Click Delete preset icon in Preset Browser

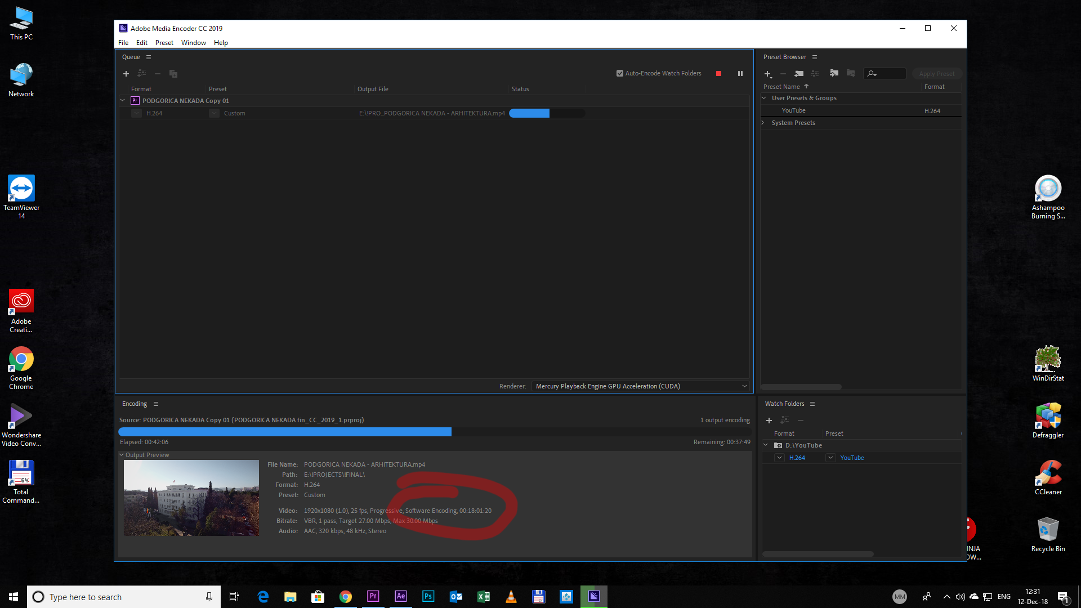point(783,74)
